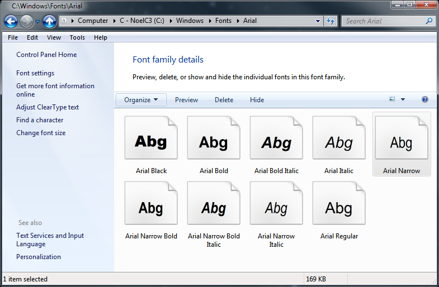Open Get more font information online
The height and width of the screenshot is (287, 439).
click(x=55, y=90)
